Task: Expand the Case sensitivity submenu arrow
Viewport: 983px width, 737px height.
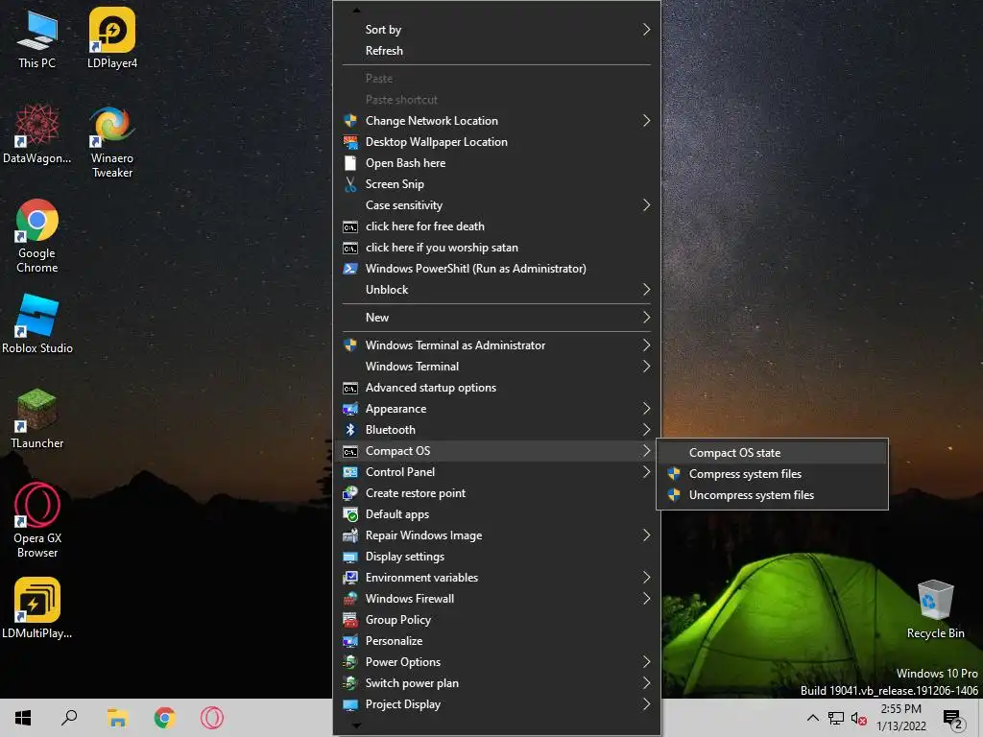Action: (646, 205)
